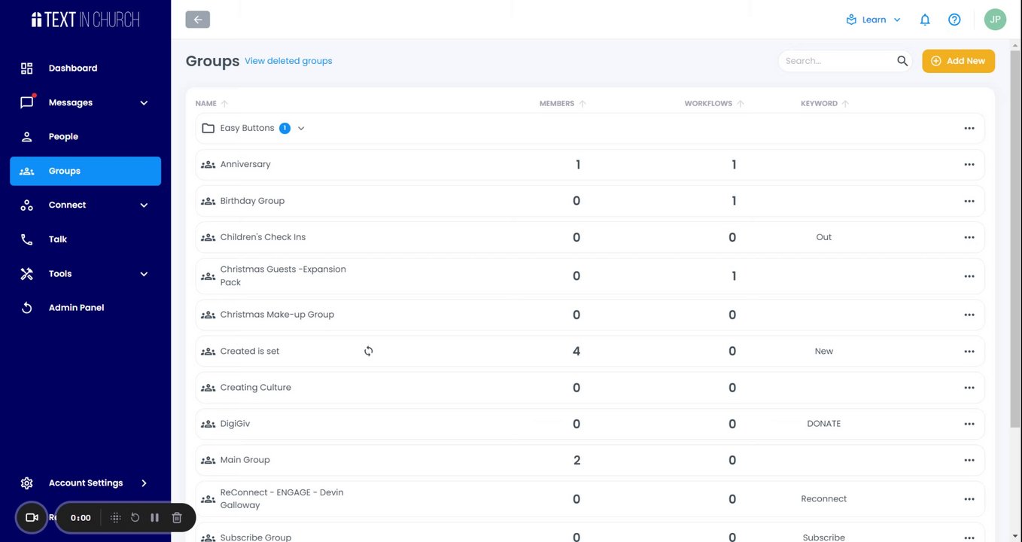Viewport: 1022px width, 542px height.
Task: Open the help question mark icon
Action: [954, 20]
